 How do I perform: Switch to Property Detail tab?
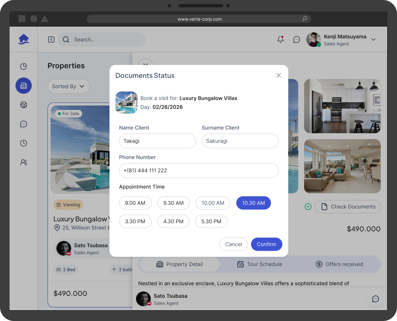(180, 264)
